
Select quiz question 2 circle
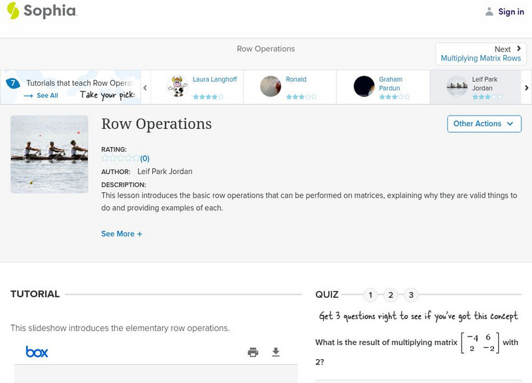click(391, 295)
